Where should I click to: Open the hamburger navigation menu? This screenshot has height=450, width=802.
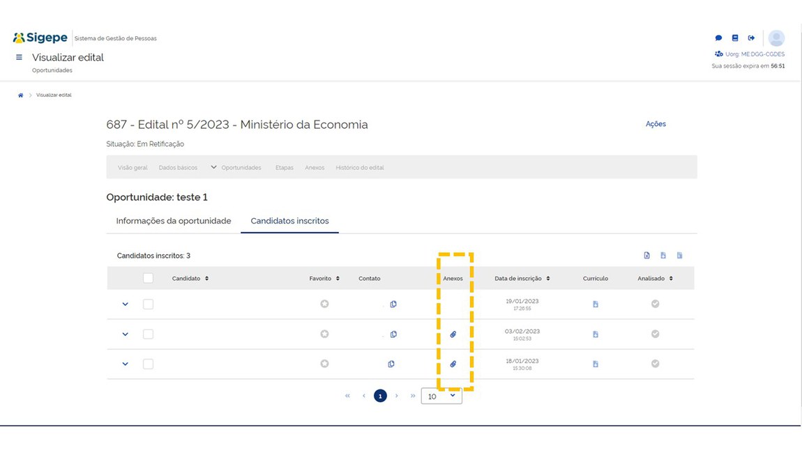[20, 58]
